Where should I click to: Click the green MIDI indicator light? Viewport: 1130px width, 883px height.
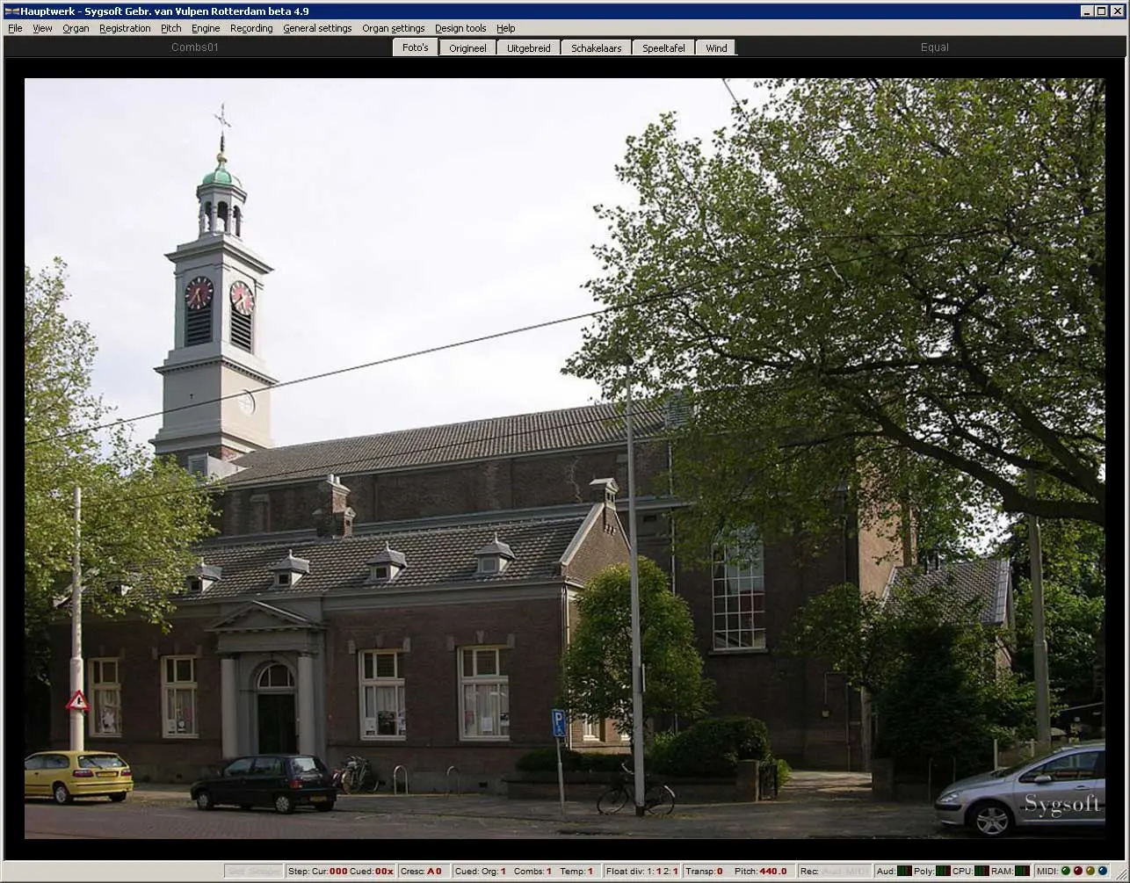(1066, 871)
